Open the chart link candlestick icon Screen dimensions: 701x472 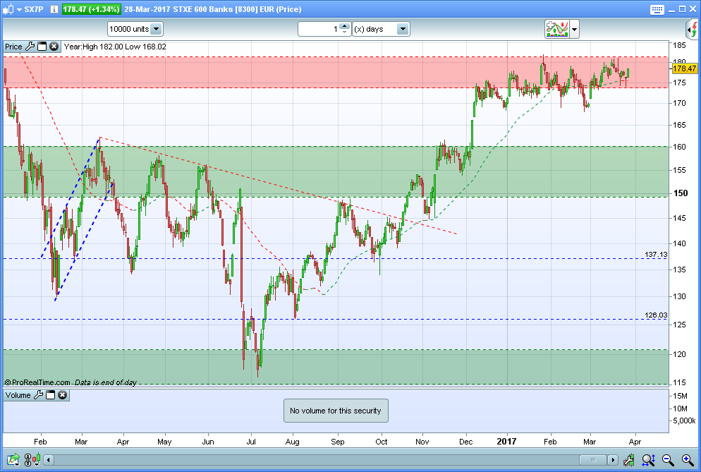(32, 459)
